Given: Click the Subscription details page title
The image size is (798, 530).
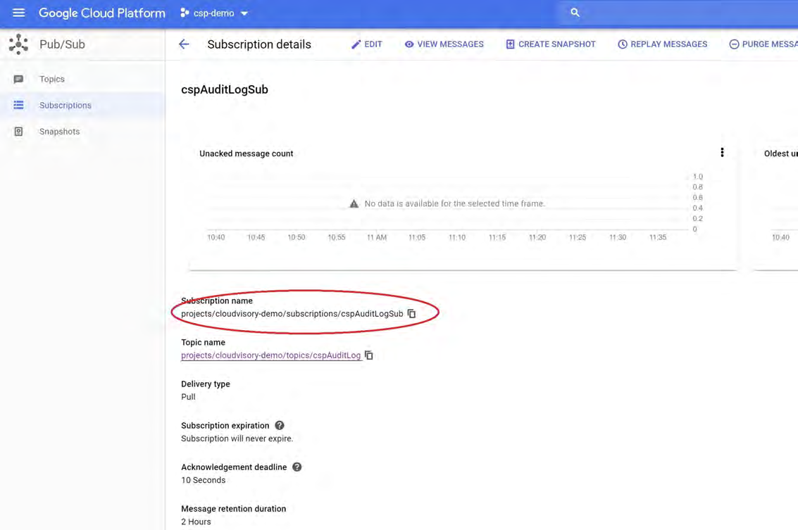Looking at the screenshot, I should (259, 44).
